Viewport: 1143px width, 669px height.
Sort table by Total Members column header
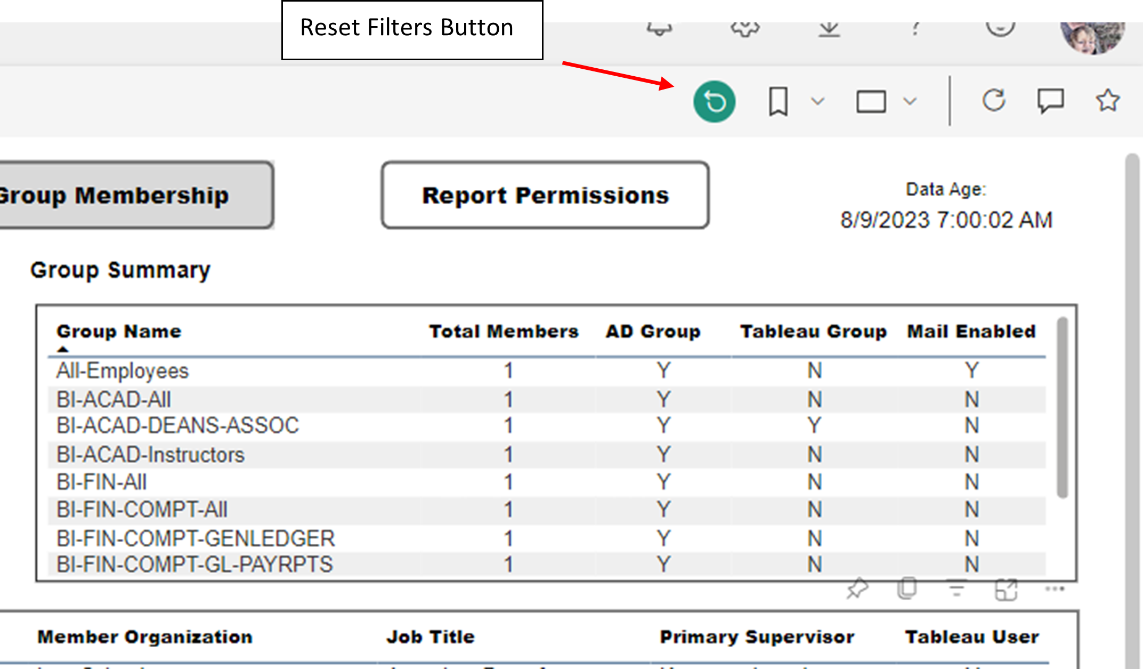(504, 332)
